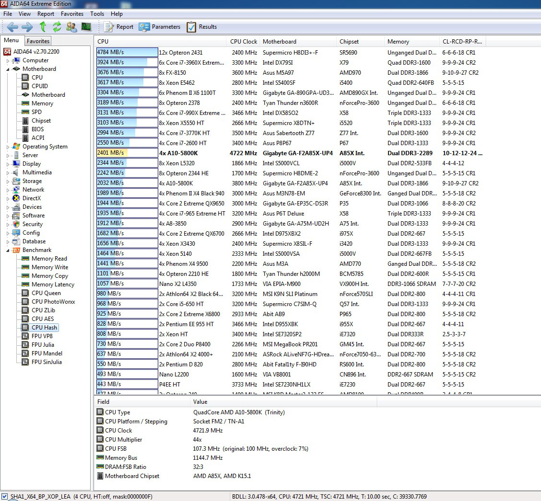Refresh using the green circular arrows icon

[x=57, y=26]
